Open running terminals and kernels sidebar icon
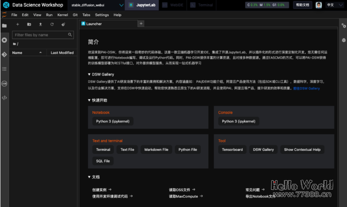This screenshot has width=347, height=207. 4,40
